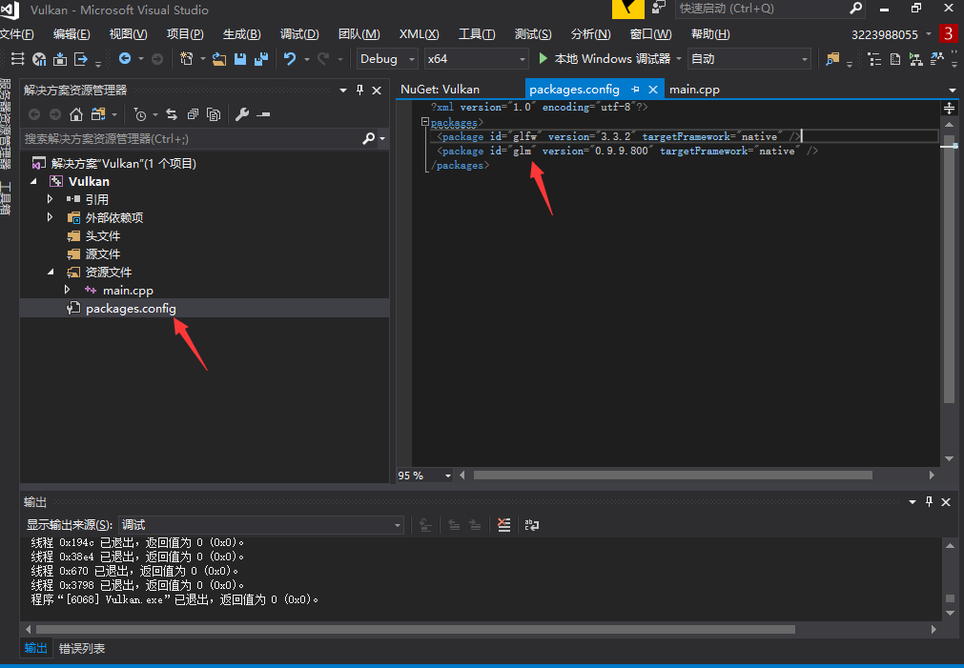Click the fourth main toolbar icon with right arrow
Image resolution: width=964 pixels, height=668 pixels.
point(80,58)
